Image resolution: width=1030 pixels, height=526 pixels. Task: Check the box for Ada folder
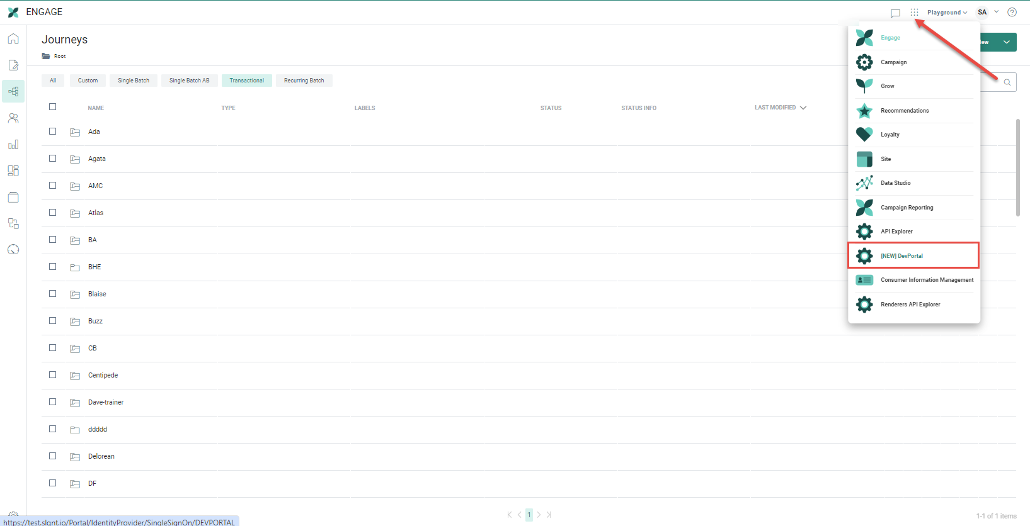click(x=53, y=131)
